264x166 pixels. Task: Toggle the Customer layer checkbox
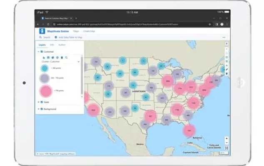coord(42,51)
